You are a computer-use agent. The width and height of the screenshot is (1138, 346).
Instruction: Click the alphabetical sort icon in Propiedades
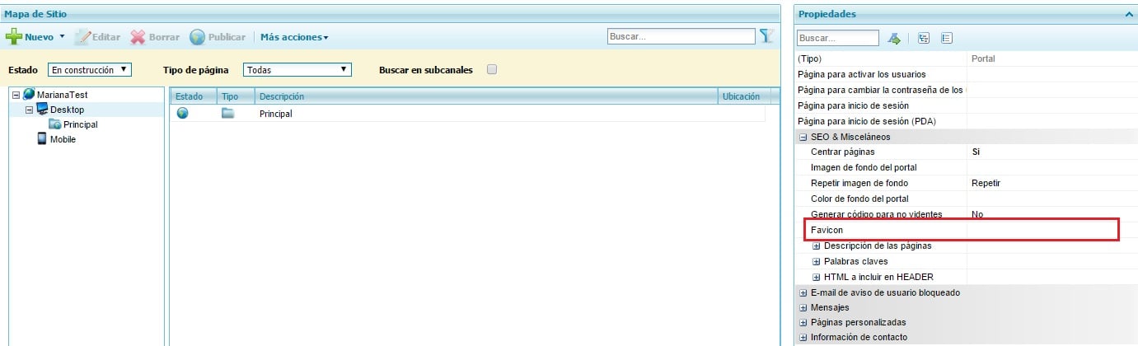tap(894, 38)
